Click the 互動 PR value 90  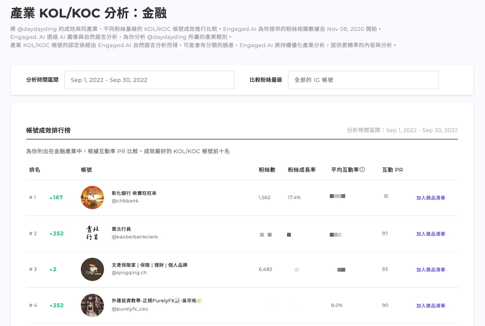click(385, 305)
